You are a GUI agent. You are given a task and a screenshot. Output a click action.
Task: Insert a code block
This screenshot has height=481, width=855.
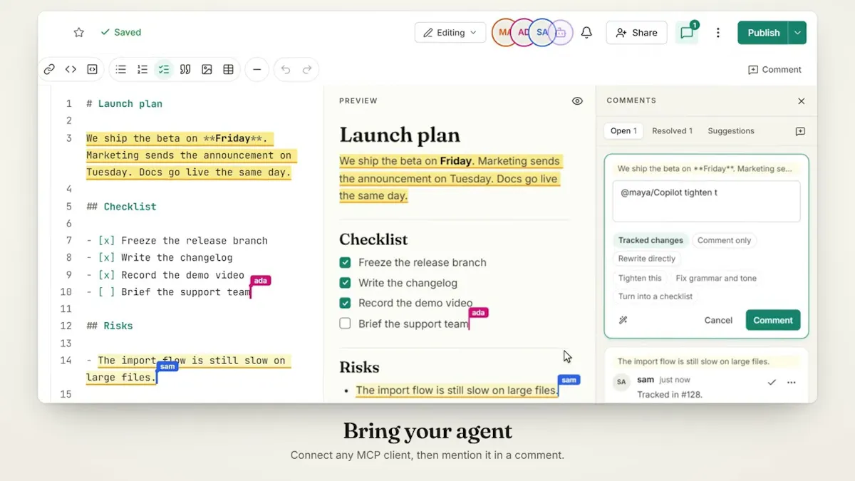pyautogui.click(x=92, y=69)
